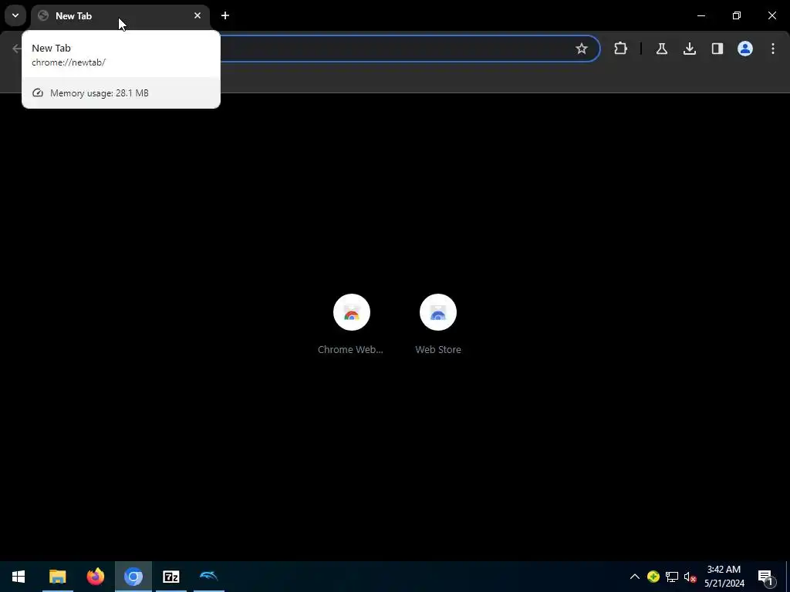
Task: Click the Web Store shortcut label
Action: tap(438, 349)
